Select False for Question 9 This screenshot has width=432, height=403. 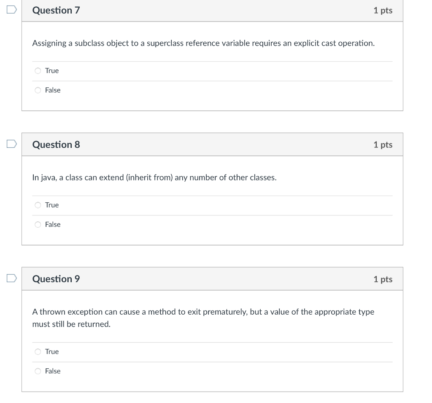(x=38, y=371)
